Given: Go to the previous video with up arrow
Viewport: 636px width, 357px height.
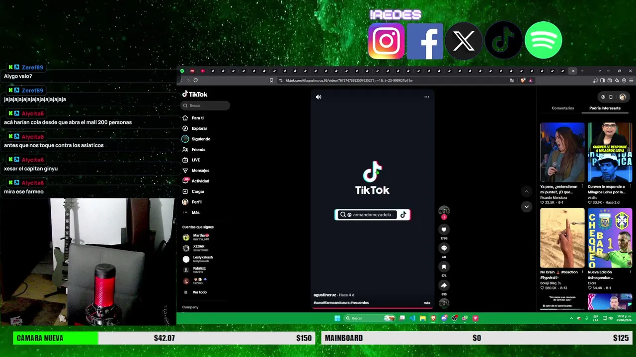Looking at the screenshot, I should tap(526, 191).
